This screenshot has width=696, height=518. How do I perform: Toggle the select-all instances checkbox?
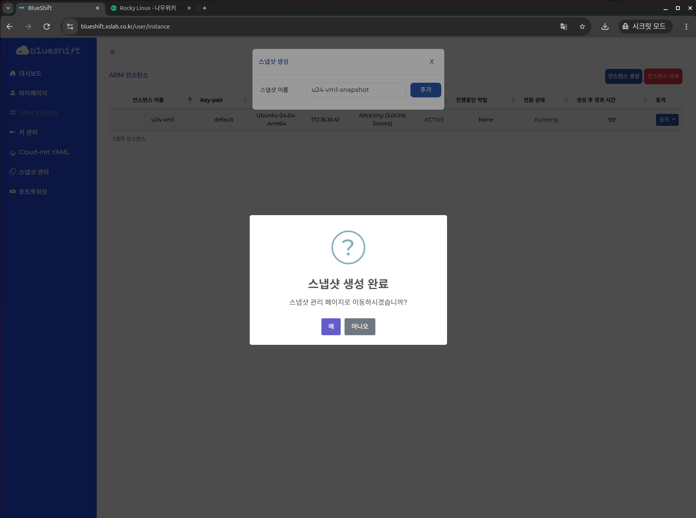click(119, 100)
